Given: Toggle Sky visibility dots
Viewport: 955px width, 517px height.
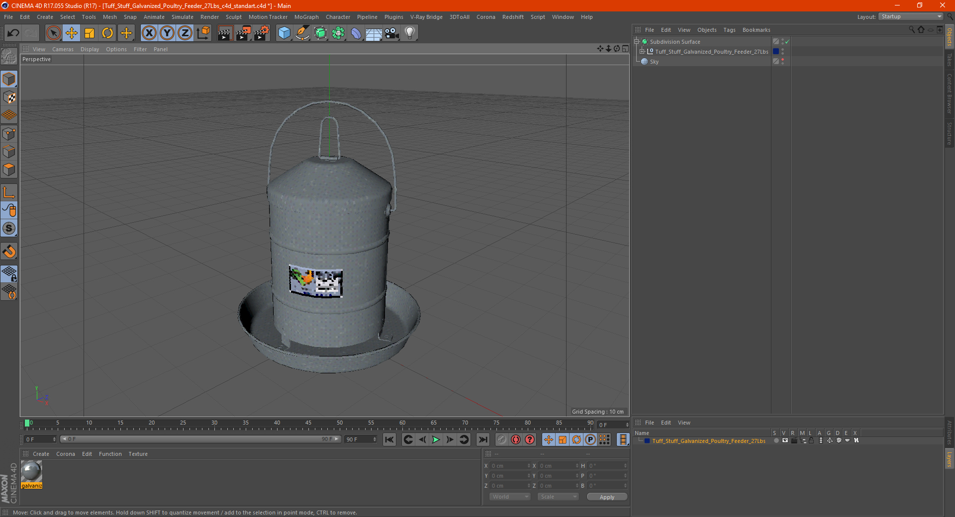Looking at the screenshot, I should click(782, 61).
